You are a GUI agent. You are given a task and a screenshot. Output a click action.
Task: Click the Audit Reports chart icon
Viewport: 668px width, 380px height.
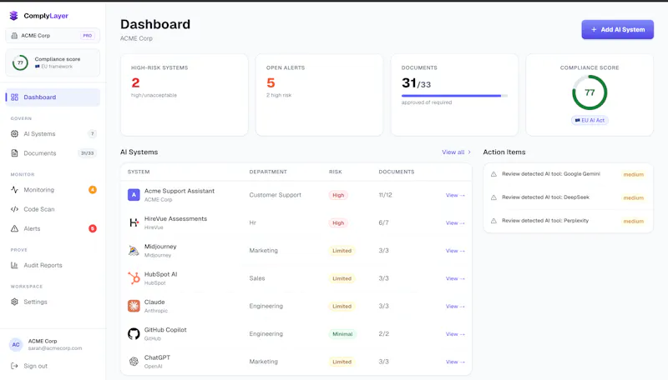pyautogui.click(x=14, y=265)
